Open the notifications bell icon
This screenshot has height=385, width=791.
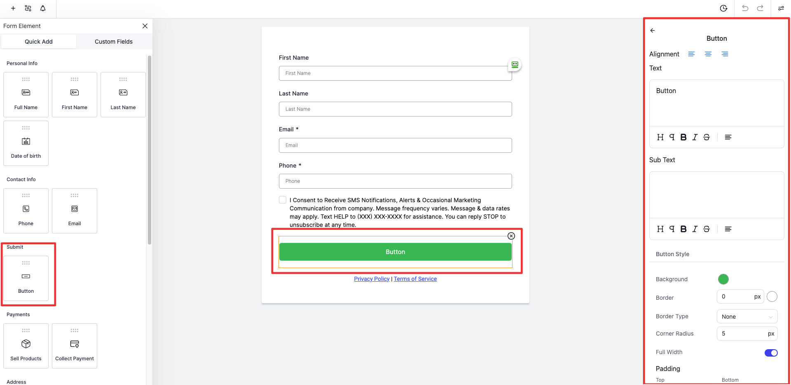[43, 8]
